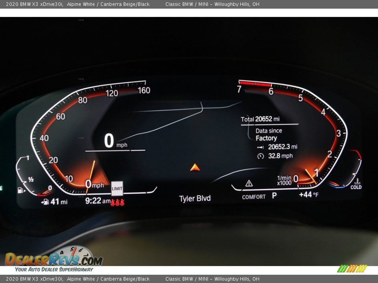The image size is (378, 283).
Task: Click the Tyler Blvd street name
Action: 195,198
